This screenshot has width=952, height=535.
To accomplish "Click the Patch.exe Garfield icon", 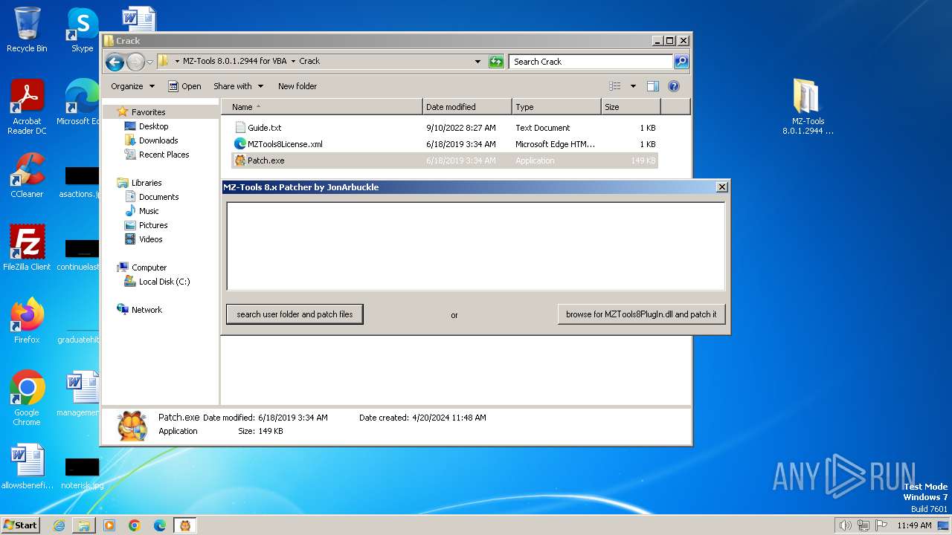I will pos(239,160).
